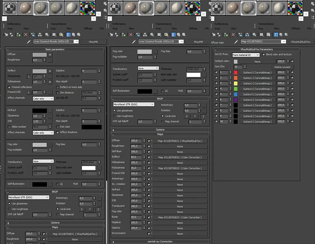Click the red color swatch for ID 1
Viewport: 315px width, 244px height.
pos(235,72)
